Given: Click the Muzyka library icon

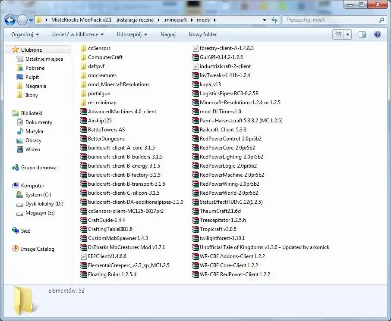Looking at the screenshot, I should tap(20, 131).
